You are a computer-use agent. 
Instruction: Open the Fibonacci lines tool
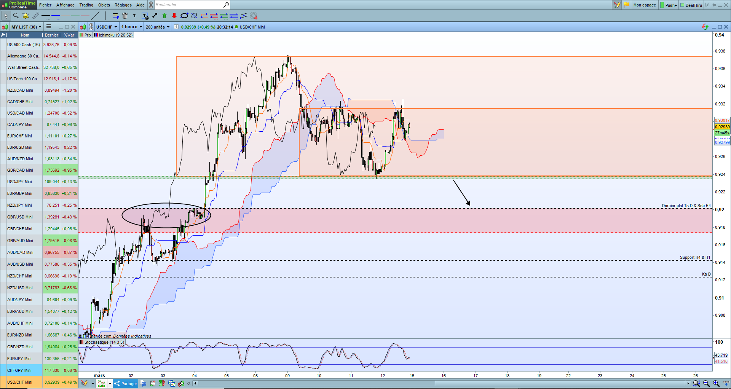(115, 16)
